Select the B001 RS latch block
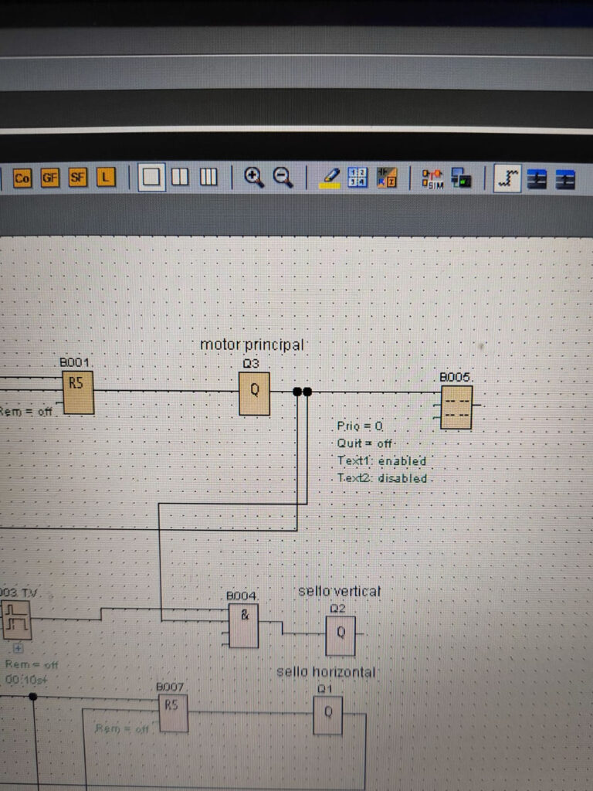This screenshot has height=791, width=593. click(x=78, y=392)
